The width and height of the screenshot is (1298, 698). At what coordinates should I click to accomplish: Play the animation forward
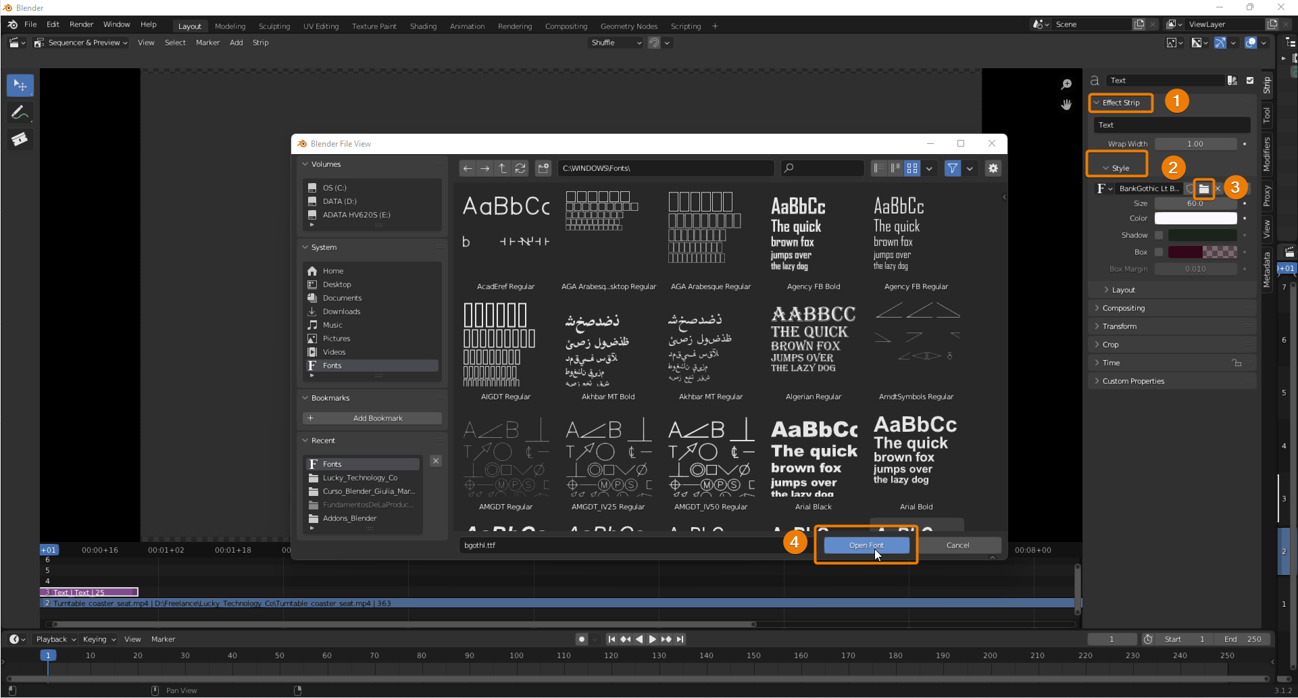pyautogui.click(x=652, y=639)
